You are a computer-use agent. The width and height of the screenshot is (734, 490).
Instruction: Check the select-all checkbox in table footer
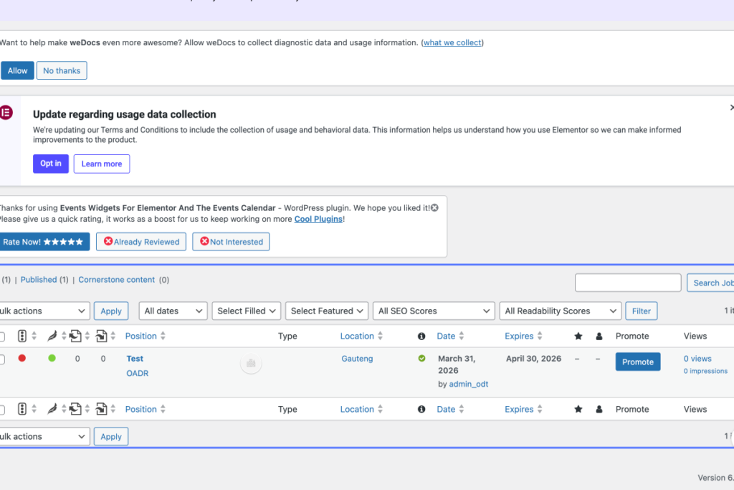click(2, 410)
